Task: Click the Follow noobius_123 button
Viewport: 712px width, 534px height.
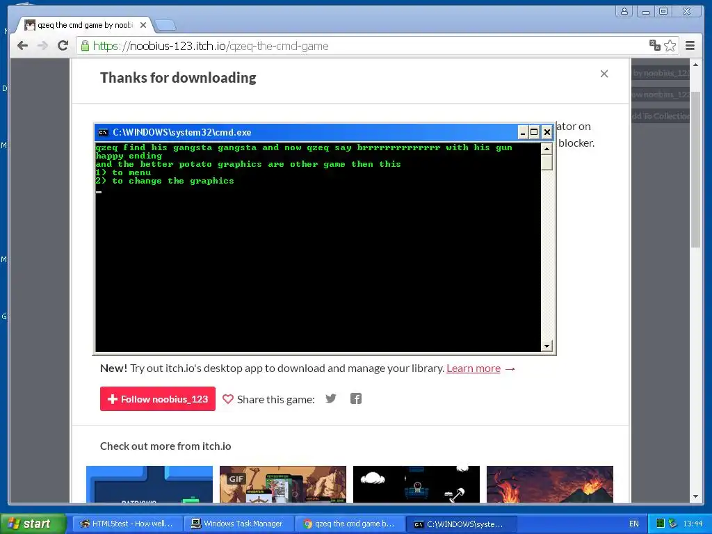Action: (158, 398)
